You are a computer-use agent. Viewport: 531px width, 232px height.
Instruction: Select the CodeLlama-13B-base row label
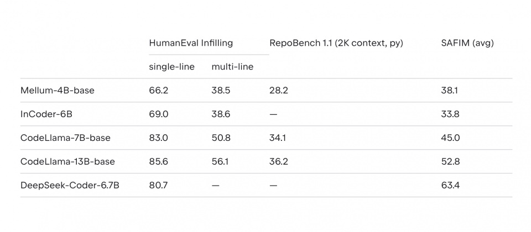click(x=67, y=162)
